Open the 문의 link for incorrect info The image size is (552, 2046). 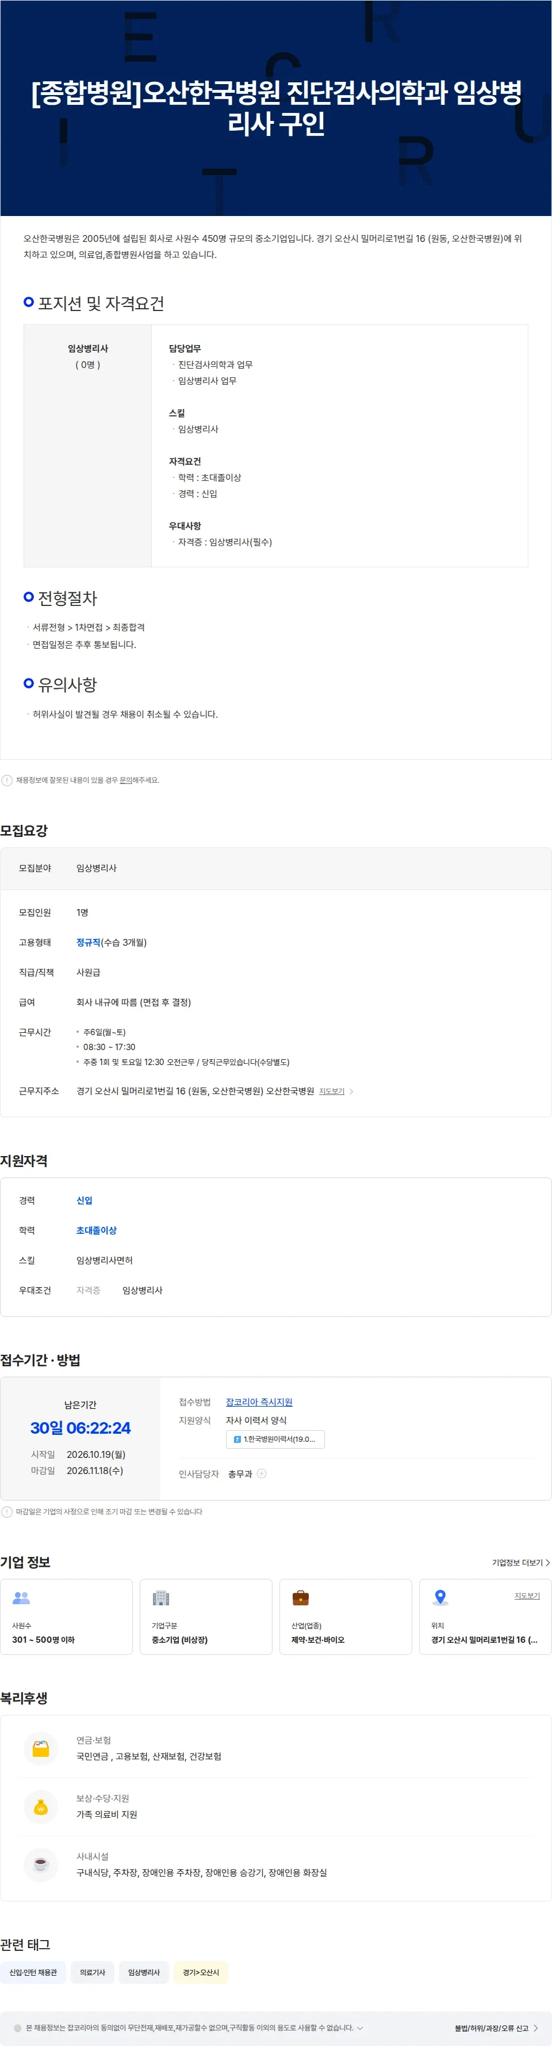pos(125,780)
